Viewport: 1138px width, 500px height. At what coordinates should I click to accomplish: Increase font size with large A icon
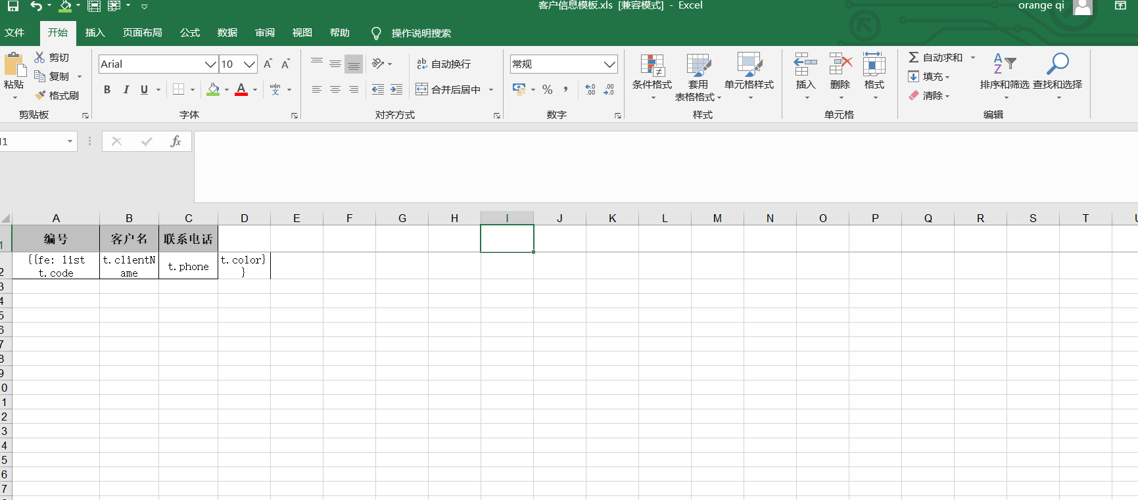(x=268, y=64)
